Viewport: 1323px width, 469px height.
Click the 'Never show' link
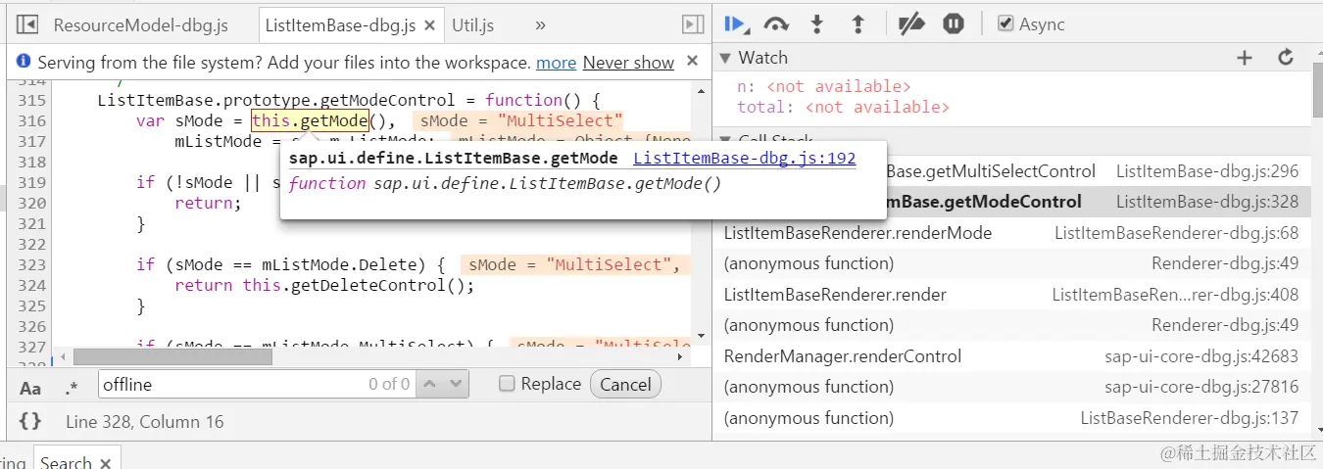pyautogui.click(x=628, y=63)
